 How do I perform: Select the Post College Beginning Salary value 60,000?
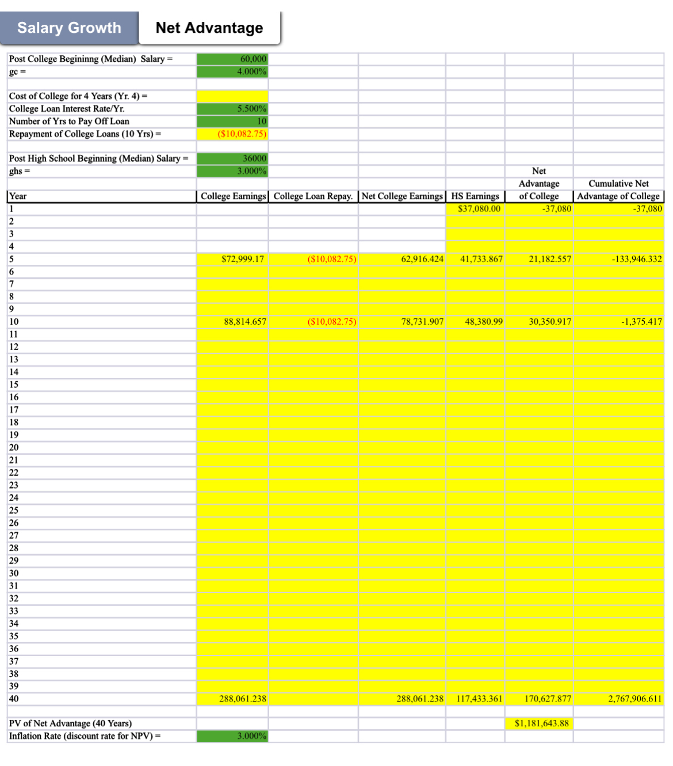pyautogui.click(x=233, y=58)
